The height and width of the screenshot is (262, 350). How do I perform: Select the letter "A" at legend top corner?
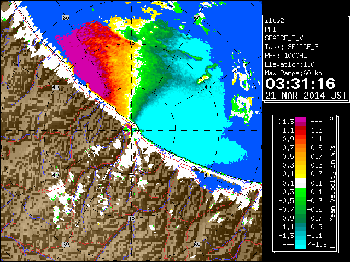pos(333,118)
